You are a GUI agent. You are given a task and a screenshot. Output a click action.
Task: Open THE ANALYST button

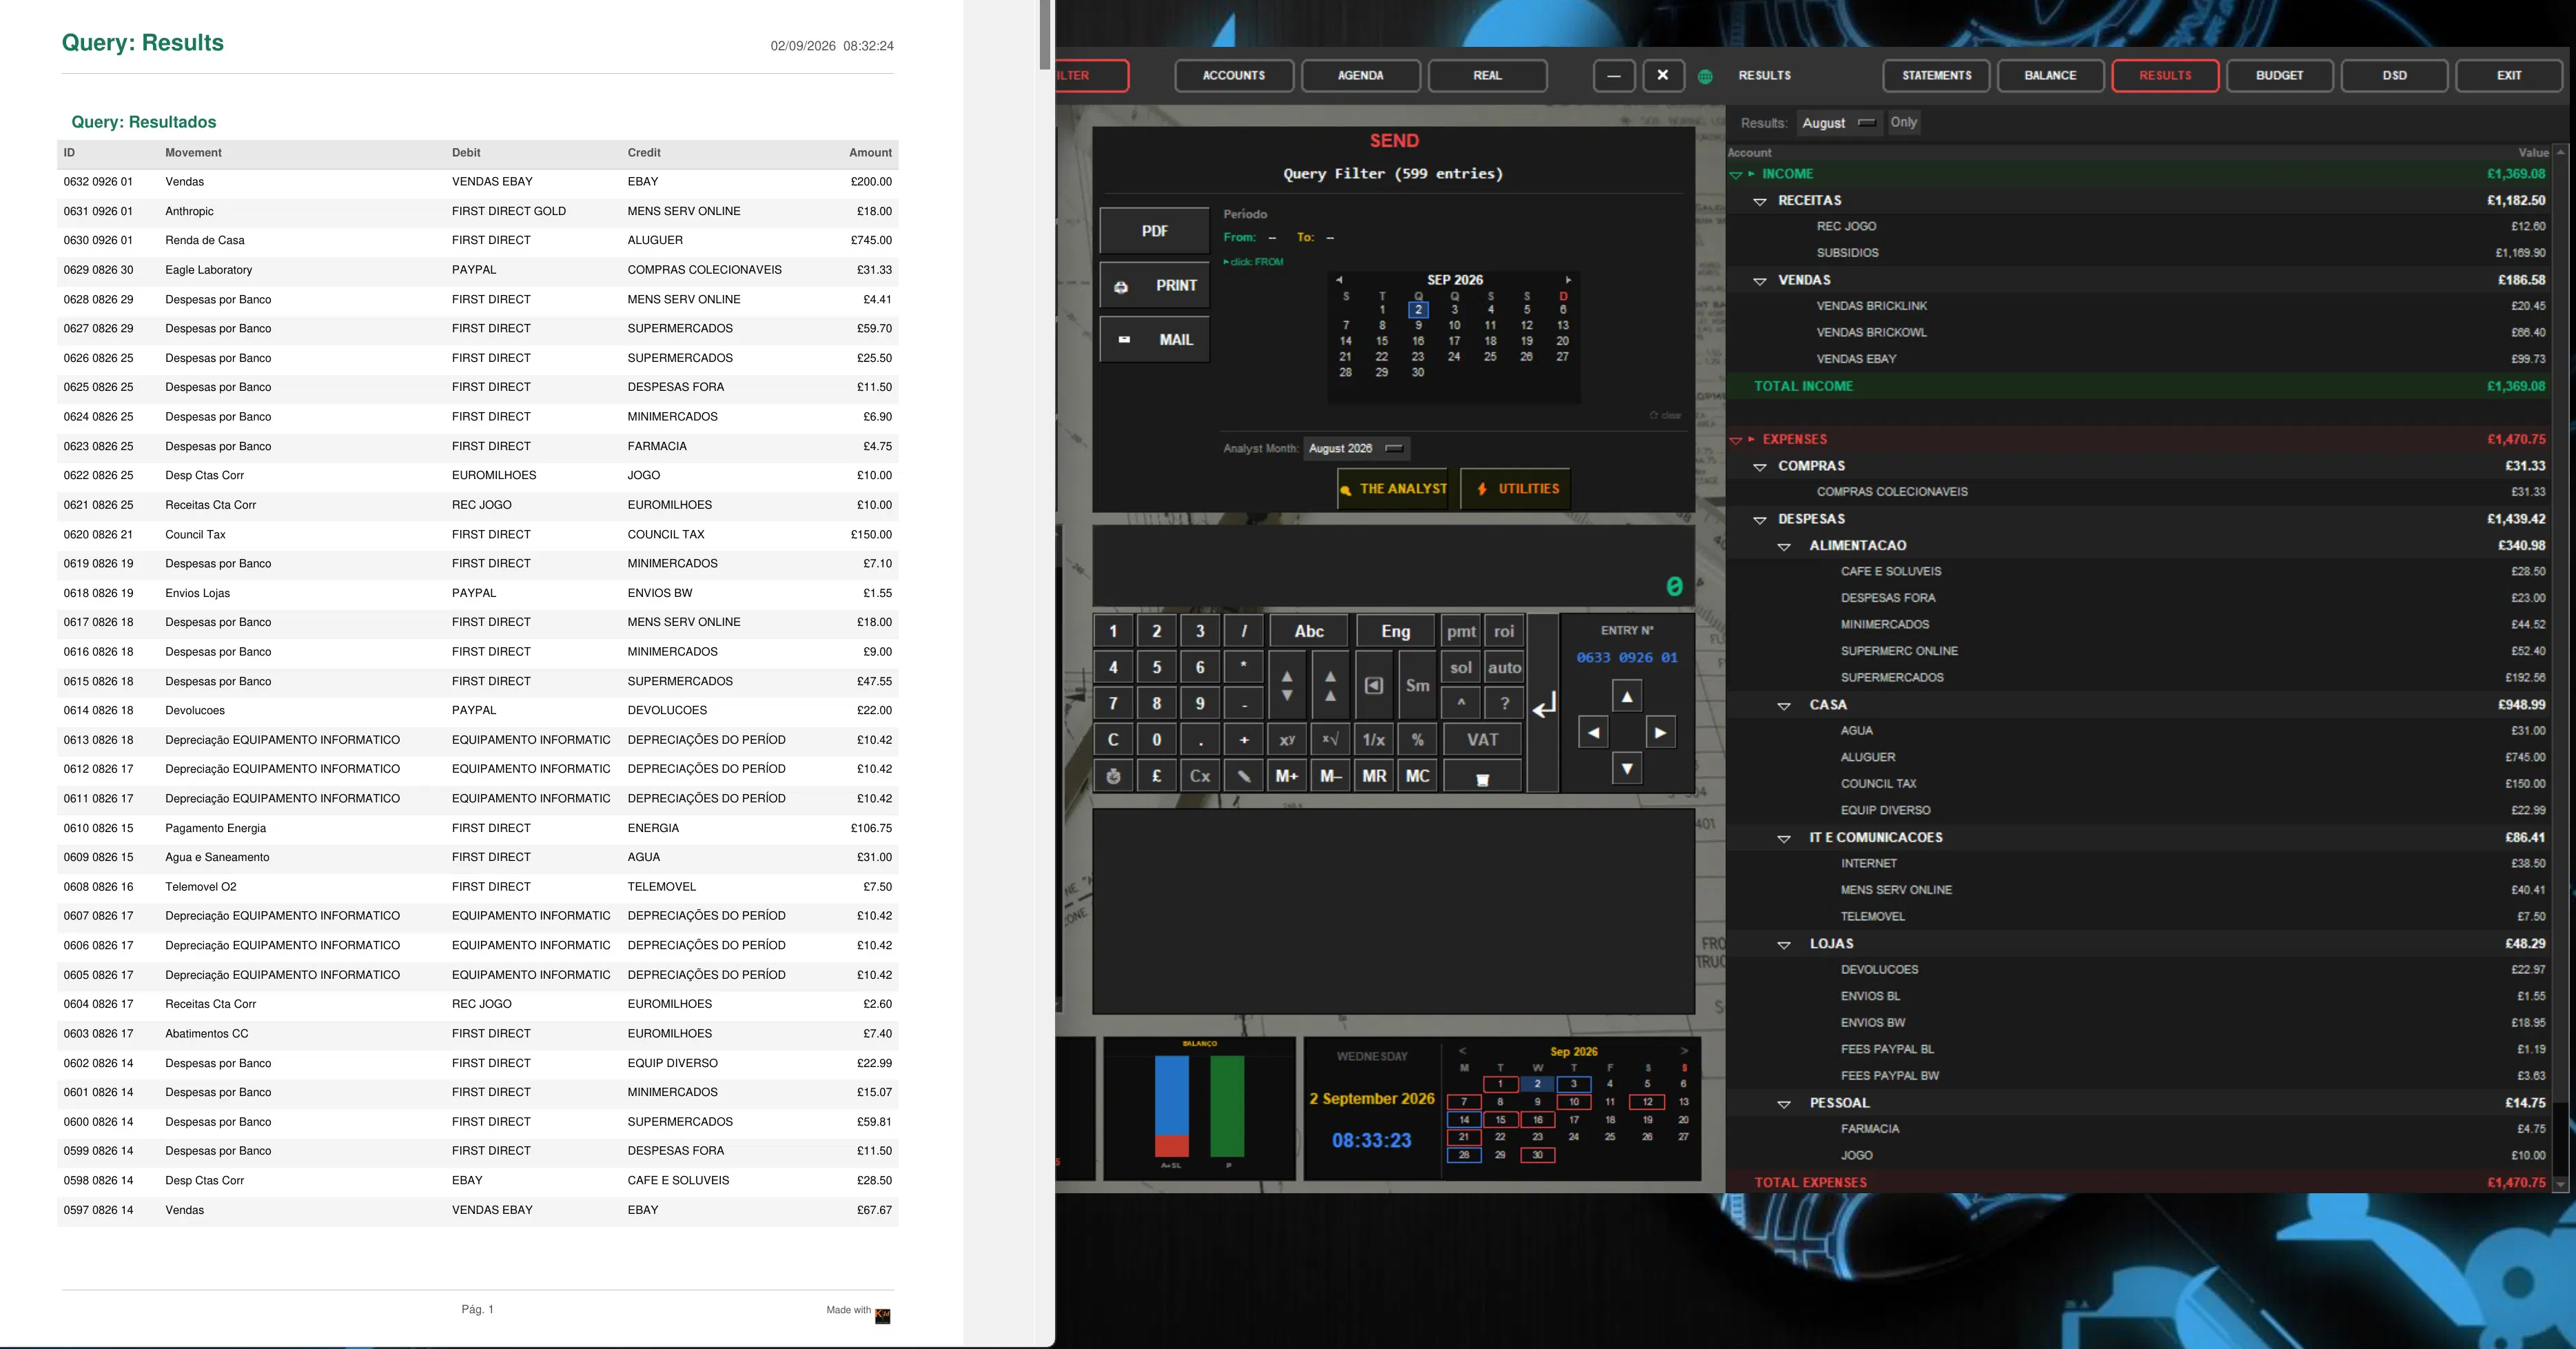(x=1393, y=489)
